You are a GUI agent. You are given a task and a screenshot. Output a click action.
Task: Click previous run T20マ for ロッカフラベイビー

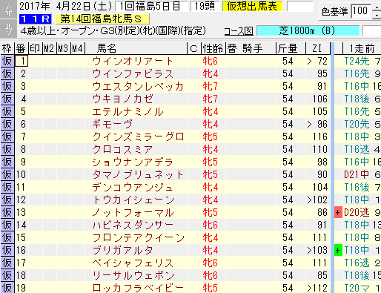click(x=357, y=288)
